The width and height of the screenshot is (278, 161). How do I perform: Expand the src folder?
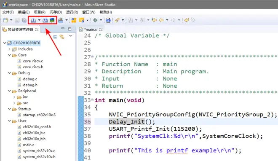coord(14,103)
